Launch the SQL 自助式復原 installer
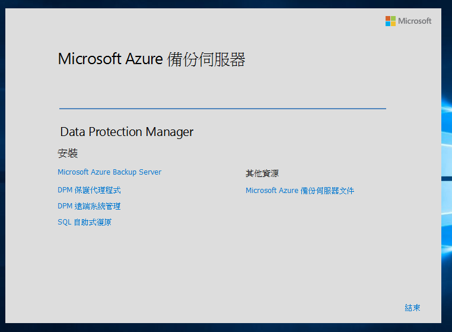This screenshot has height=332, width=452. tap(84, 222)
